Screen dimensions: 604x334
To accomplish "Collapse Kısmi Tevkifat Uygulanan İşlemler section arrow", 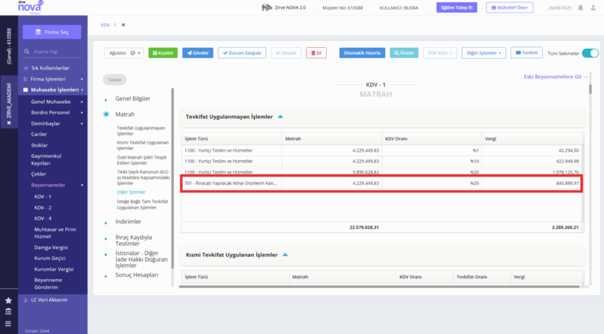I will (x=285, y=254).
